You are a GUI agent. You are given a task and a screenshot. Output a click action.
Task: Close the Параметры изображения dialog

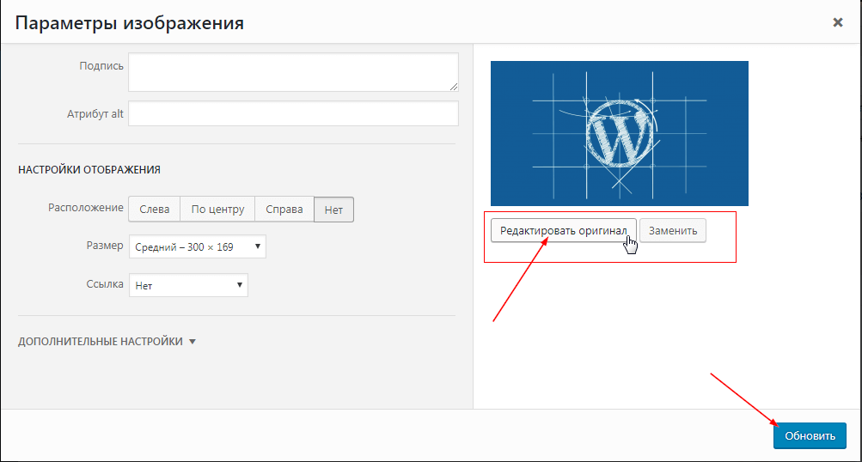coord(837,22)
